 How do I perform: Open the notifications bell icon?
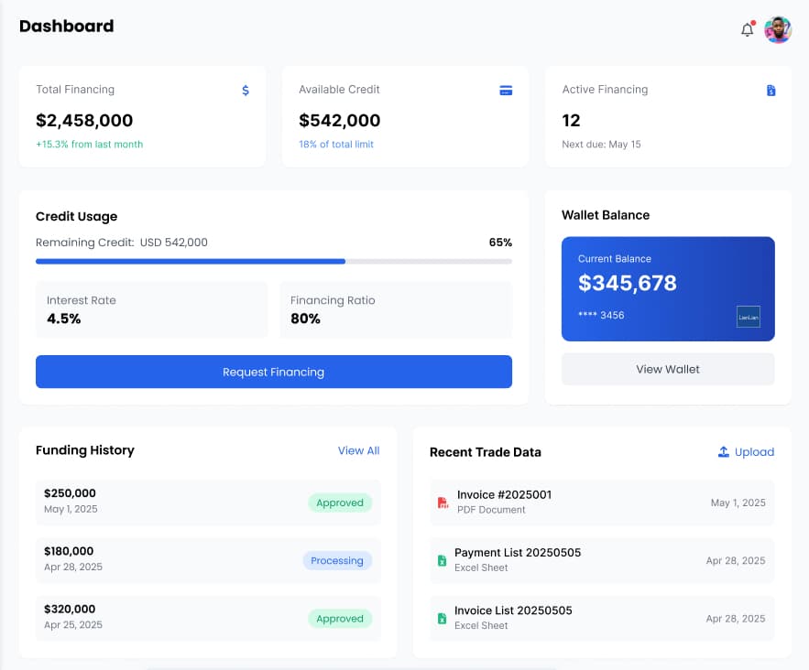click(x=747, y=30)
